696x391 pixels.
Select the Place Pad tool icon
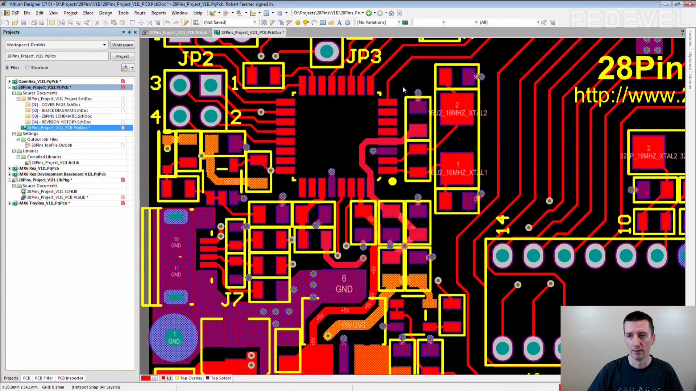(x=298, y=22)
